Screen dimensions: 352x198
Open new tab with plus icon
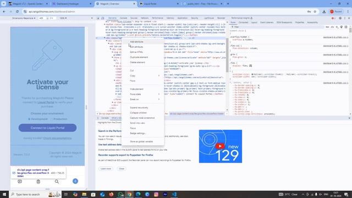tap(228, 4)
